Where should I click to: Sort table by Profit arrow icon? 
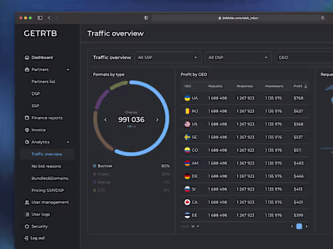point(306,86)
